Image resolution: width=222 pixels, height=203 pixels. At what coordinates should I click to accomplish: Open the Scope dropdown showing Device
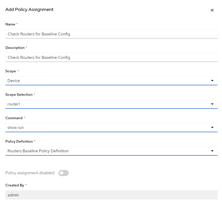pos(111,81)
